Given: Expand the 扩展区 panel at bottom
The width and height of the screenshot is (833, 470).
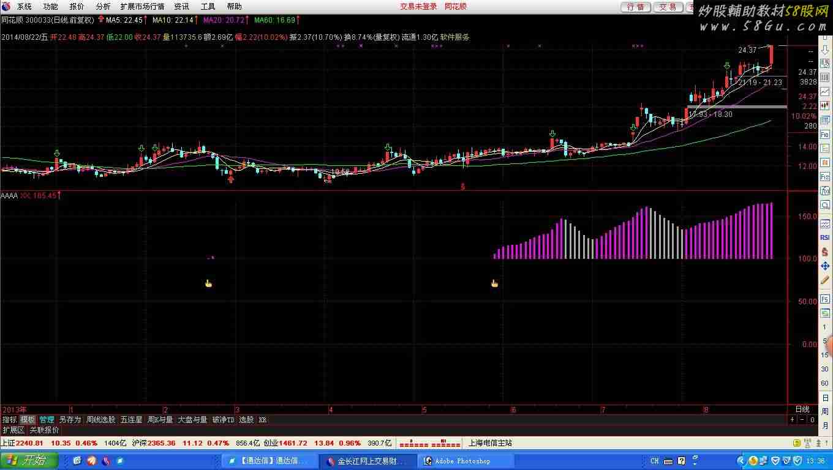Looking at the screenshot, I should (x=13, y=430).
